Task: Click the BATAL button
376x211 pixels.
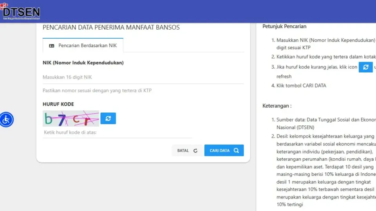Action: click(187, 150)
